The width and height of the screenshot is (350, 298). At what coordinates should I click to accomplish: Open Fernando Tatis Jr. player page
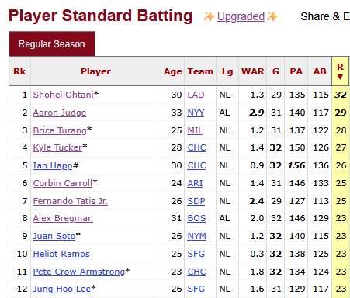(71, 201)
